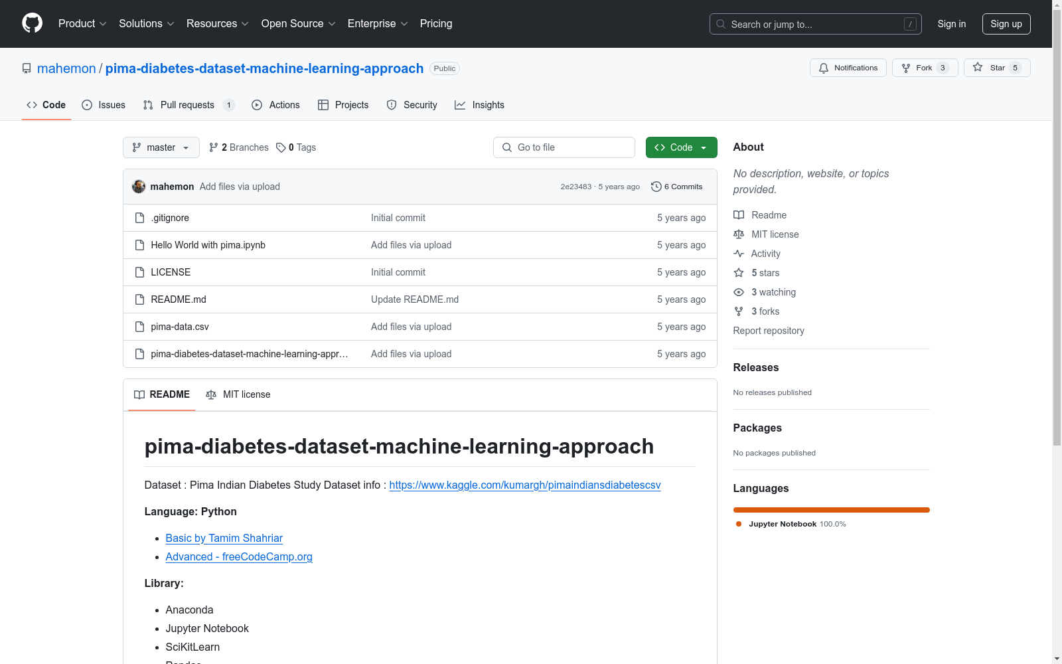Expand the Resources dropdown menu
Viewport: 1062px width, 664px height.
pos(218,23)
